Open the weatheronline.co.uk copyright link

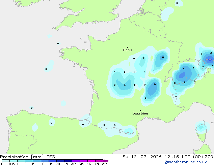[186, 162]
